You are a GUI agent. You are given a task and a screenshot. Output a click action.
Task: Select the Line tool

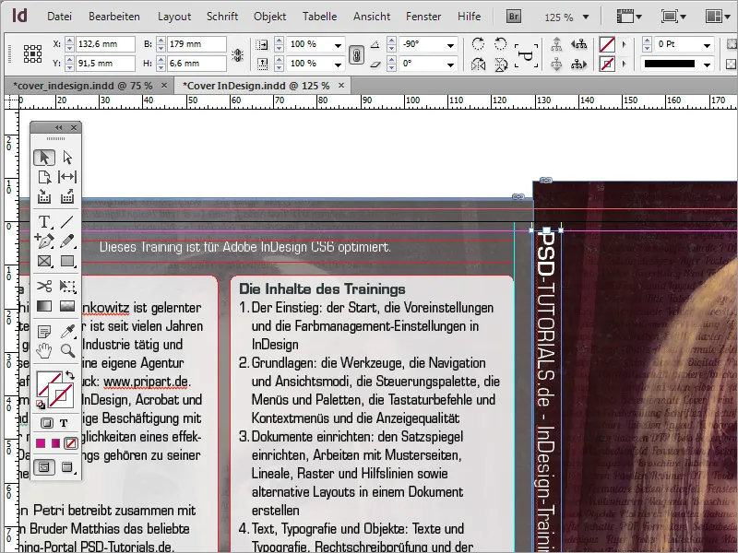point(67,221)
